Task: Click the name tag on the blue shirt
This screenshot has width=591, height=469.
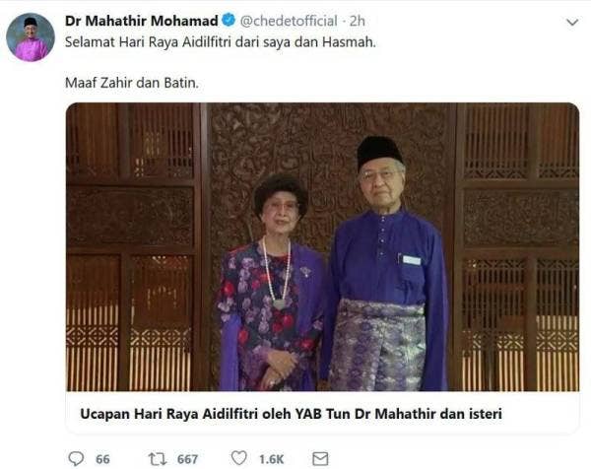Action: [411, 260]
